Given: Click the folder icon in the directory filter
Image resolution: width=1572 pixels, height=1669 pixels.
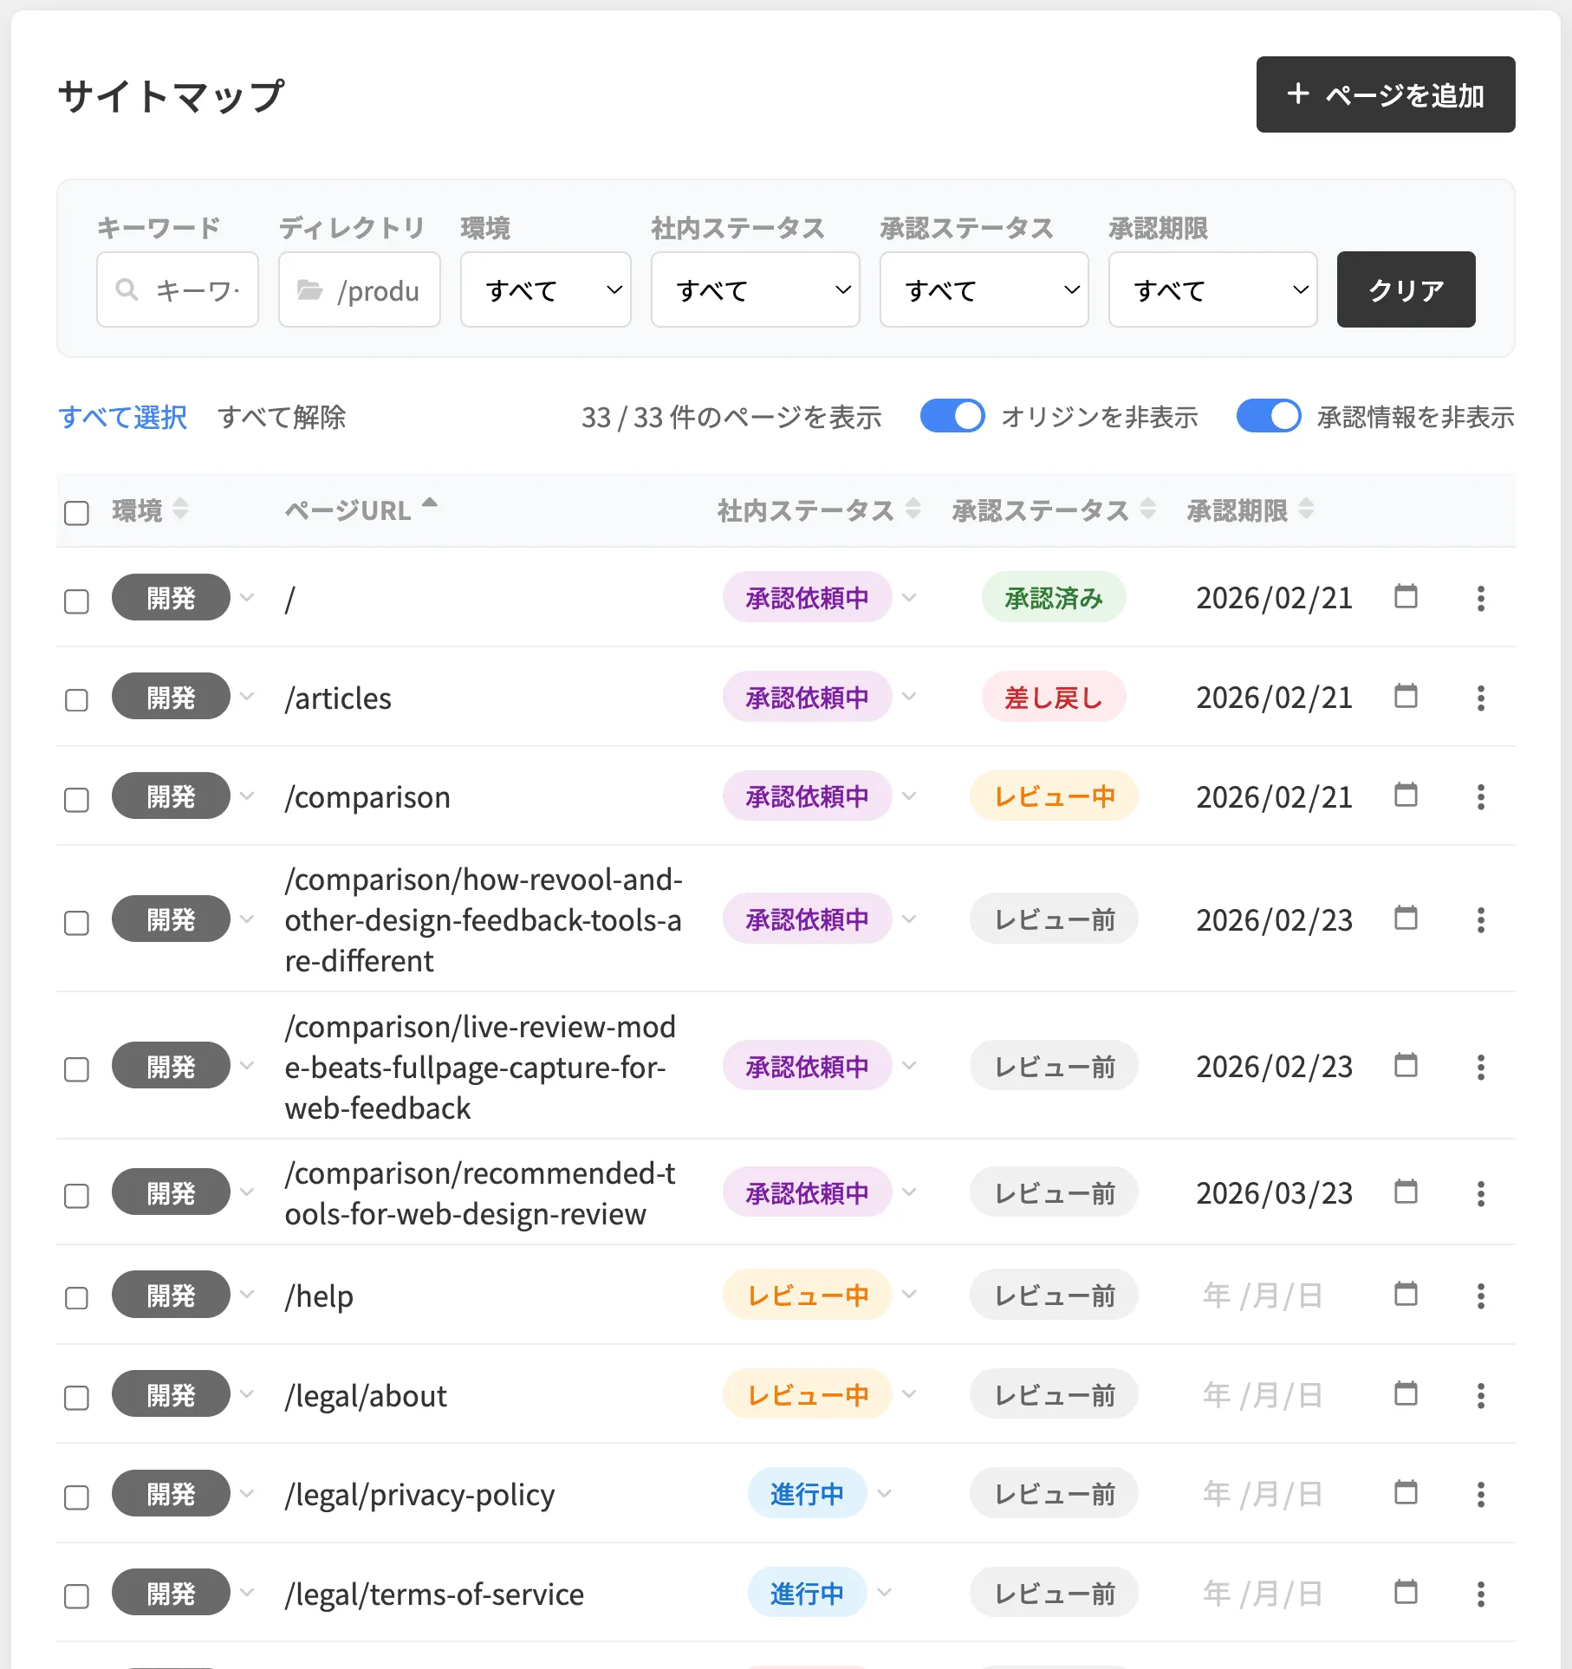Looking at the screenshot, I should click(x=310, y=290).
